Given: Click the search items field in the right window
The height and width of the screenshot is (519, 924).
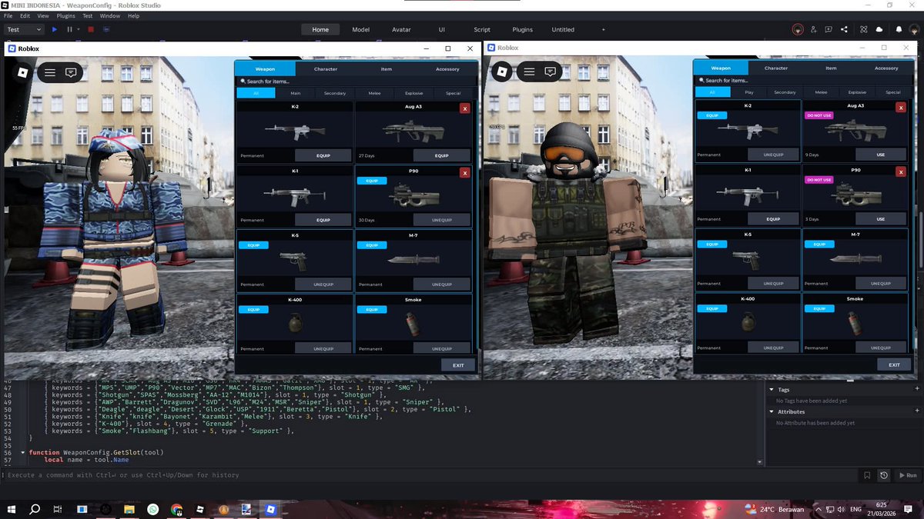Looking at the screenshot, I should pos(803,80).
